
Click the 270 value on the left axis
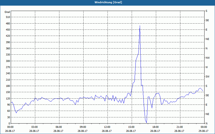tap(8, 67)
